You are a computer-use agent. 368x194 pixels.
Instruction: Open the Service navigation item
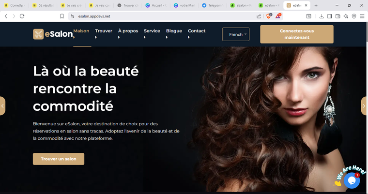click(152, 31)
